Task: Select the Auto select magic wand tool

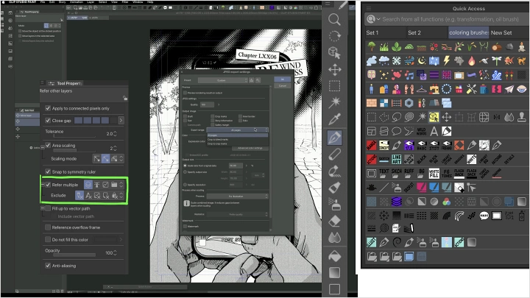Action: point(334,102)
